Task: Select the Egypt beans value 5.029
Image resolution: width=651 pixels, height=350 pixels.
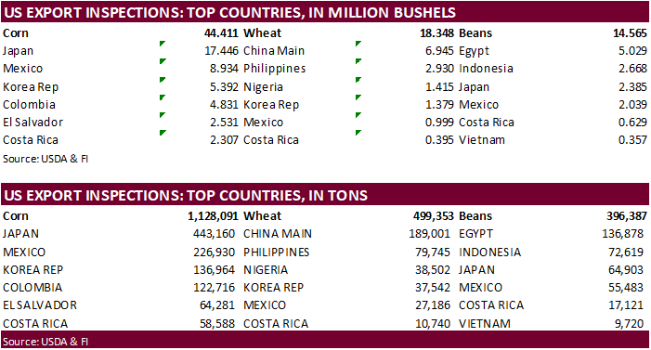Action: (632, 51)
